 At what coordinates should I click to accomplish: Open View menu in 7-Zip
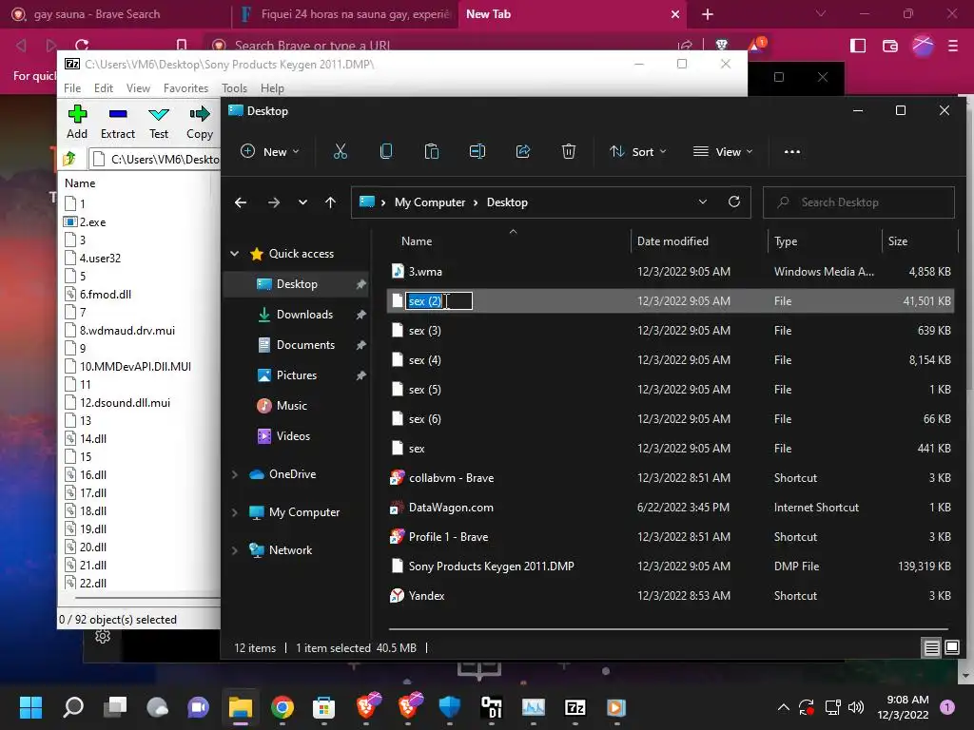pyautogui.click(x=138, y=88)
